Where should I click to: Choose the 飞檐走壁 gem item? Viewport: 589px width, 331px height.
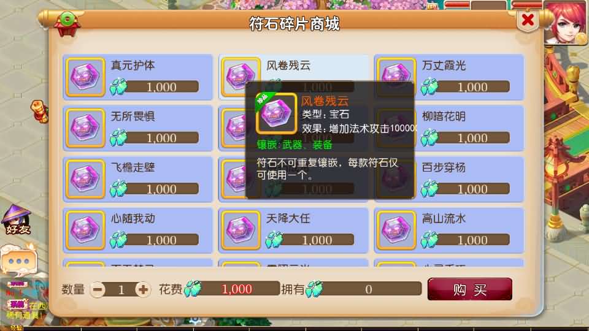pos(138,179)
